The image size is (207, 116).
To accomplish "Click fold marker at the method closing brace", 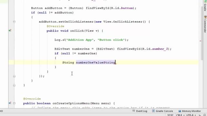I will click(14, 85).
